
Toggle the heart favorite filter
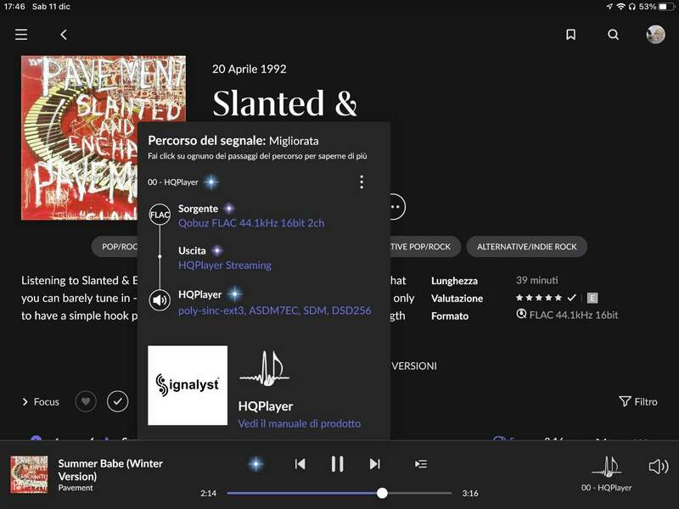coord(86,401)
